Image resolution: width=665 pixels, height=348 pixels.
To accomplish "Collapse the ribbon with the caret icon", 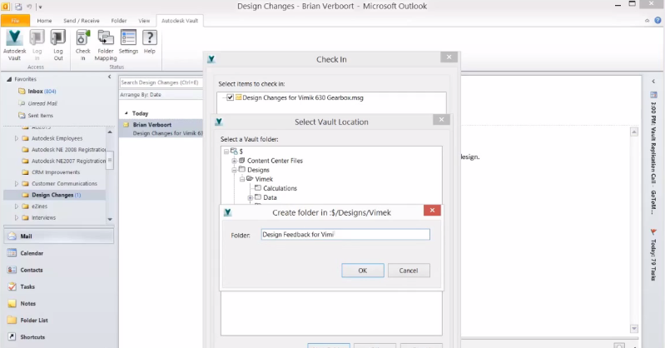I will click(648, 20).
